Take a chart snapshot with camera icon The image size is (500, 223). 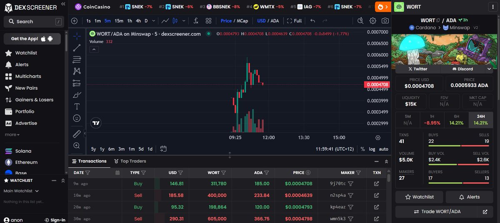point(385,21)
